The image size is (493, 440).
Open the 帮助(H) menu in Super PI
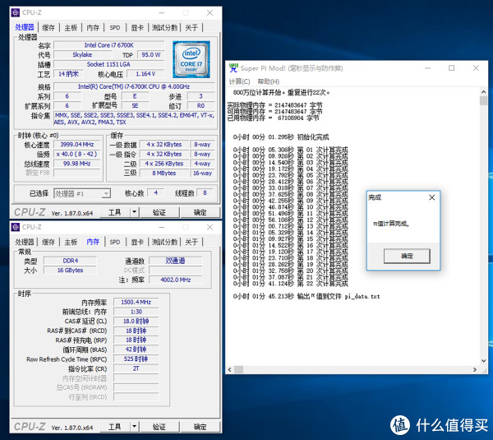coord(269,81)
